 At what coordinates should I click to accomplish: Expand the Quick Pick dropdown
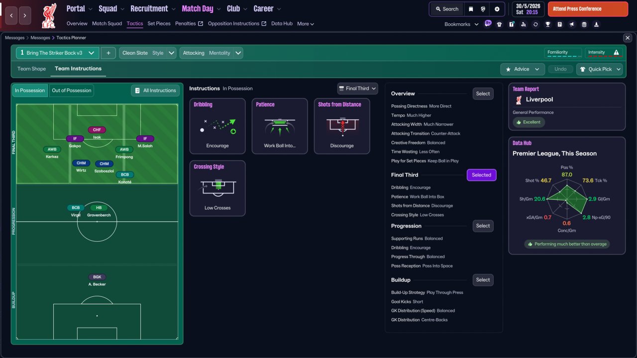600,69
